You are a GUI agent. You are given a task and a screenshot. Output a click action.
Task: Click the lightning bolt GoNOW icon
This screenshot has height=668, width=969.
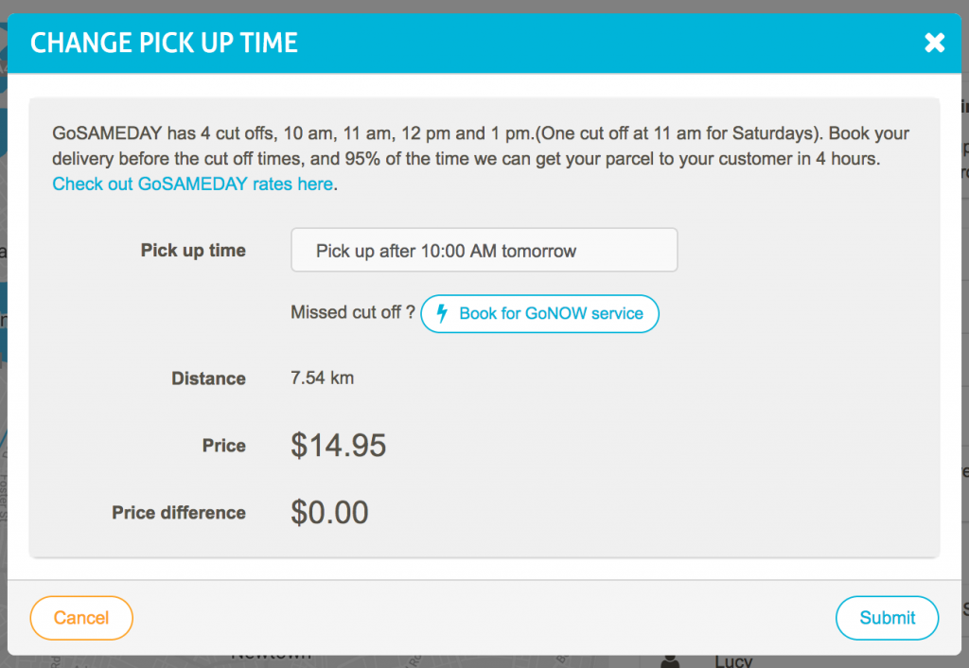coord(442,313)
